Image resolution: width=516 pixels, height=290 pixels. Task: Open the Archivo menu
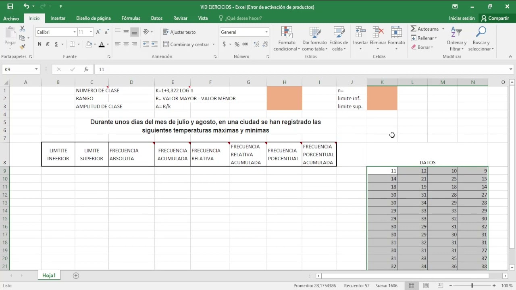[11, 18]
